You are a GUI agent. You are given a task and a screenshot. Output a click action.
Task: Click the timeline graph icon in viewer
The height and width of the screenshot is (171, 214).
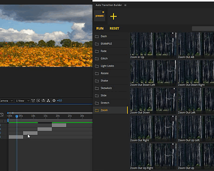tap(44, 101)
